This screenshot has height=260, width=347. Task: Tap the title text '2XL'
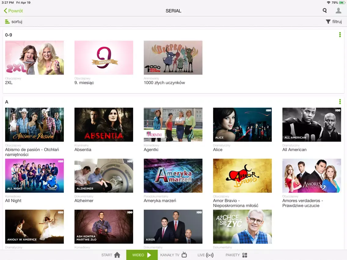[9, 82]
